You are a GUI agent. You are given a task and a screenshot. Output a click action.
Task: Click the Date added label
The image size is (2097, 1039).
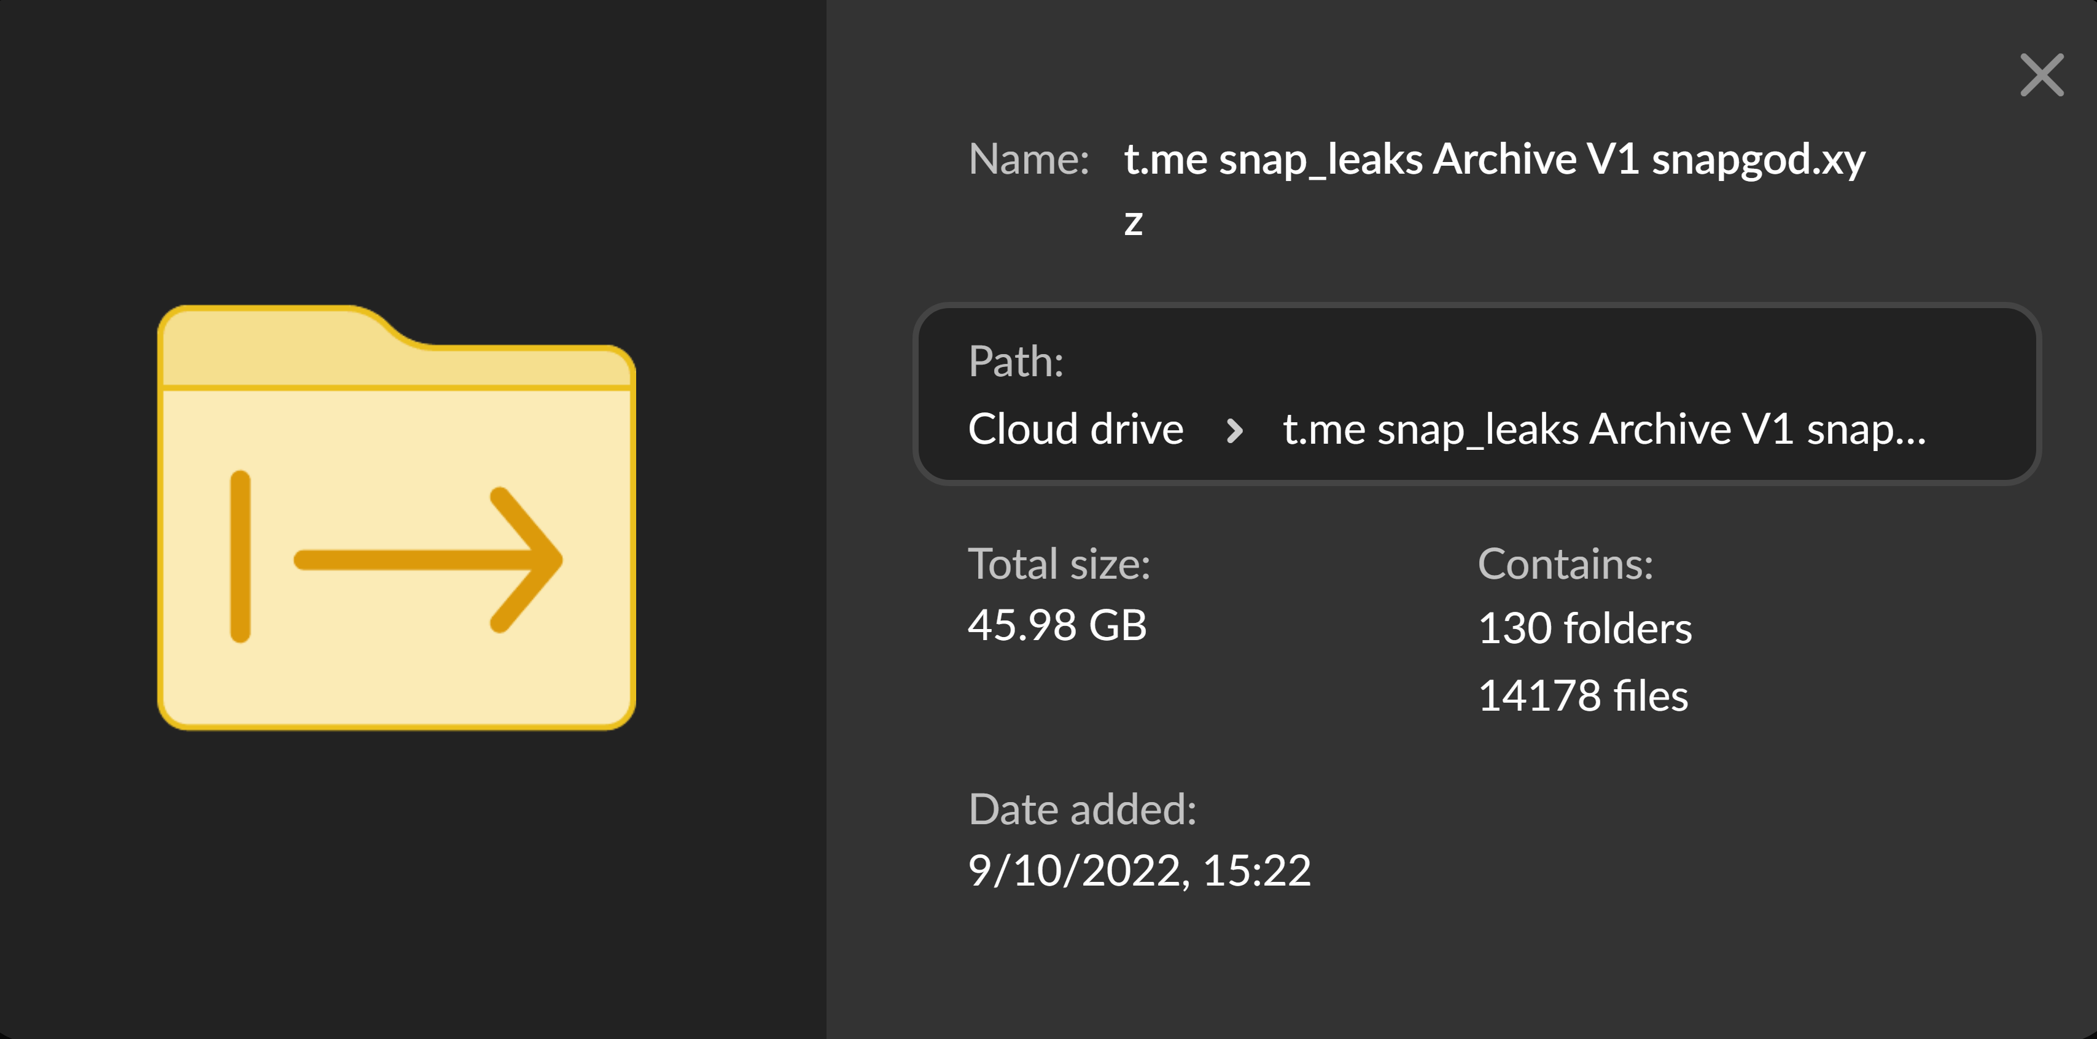[1082, 809]
